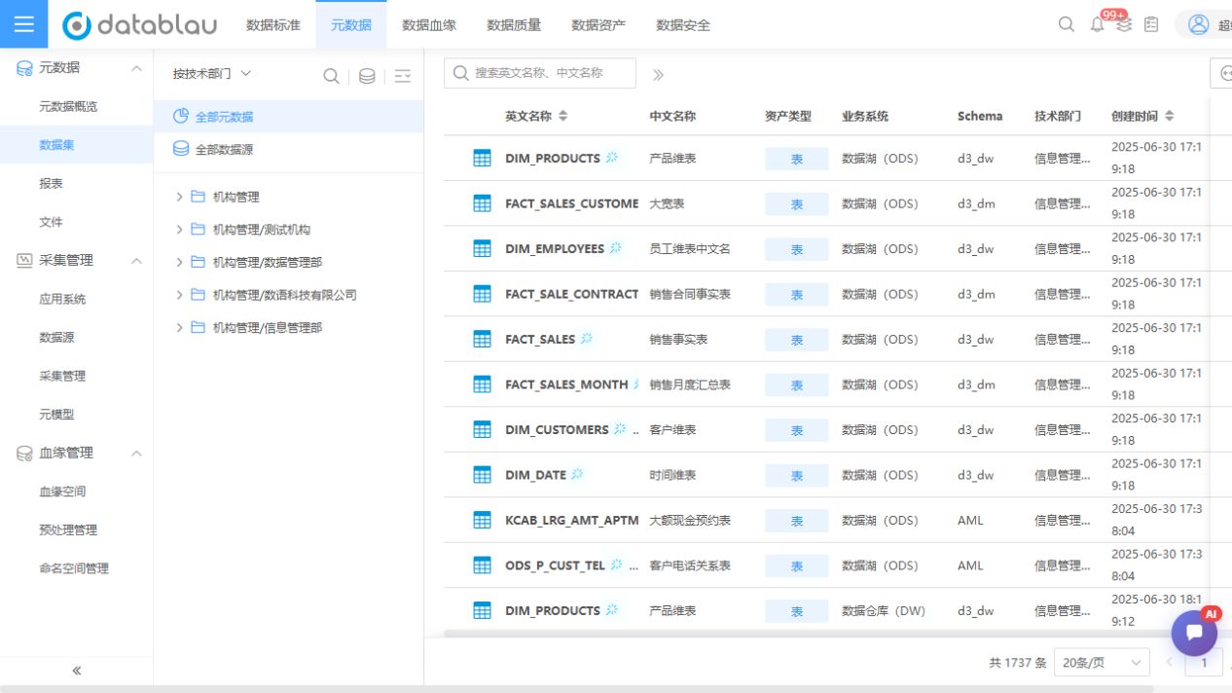Expand advanced search double-chevron icon
This screenshot has width=1232, height=693.
658,75
